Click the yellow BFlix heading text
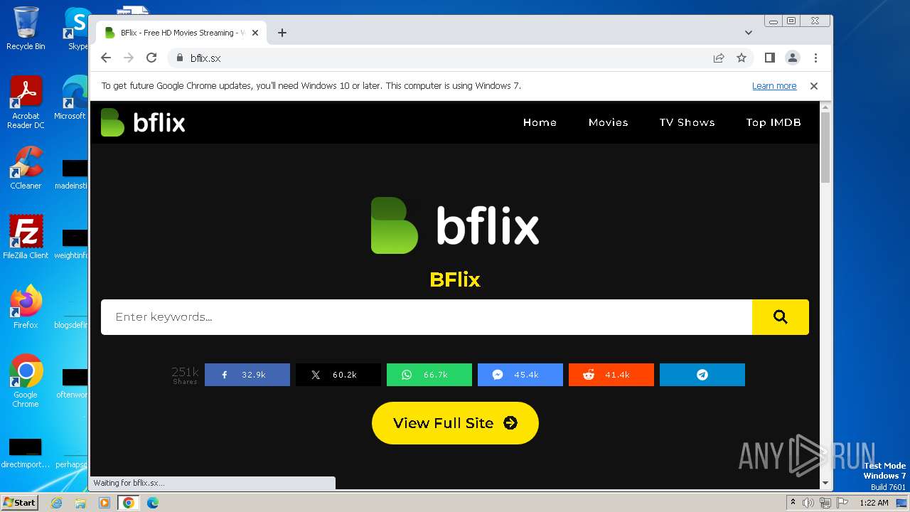 (x=455, y=279)
